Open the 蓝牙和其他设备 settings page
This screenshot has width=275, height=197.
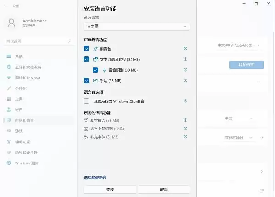pos(38,67)
